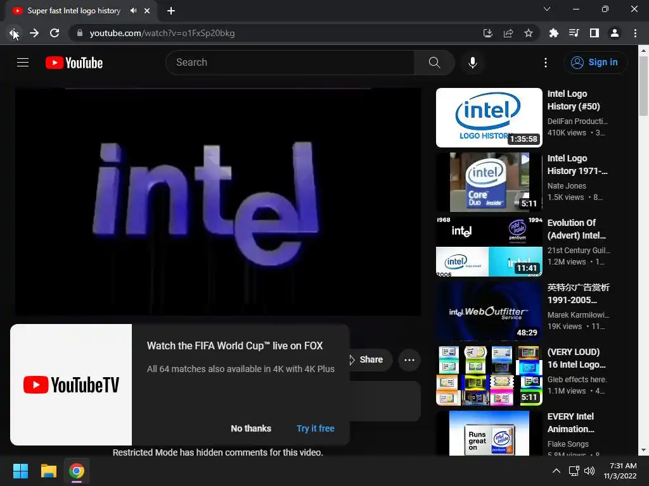Click the Intel video player

tap(218, 202)
